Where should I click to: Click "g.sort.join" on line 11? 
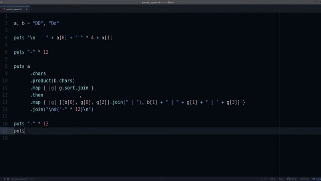click(74, 88)
